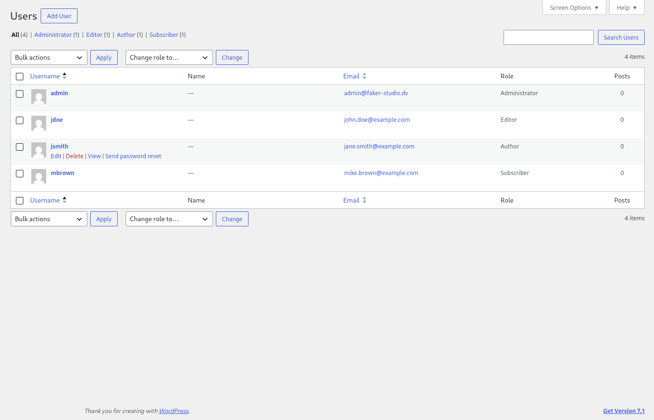Viewport: 654px width, 420px height.
Task: Click Get Version 7.1 link
Action: click(x=624, y=411)
